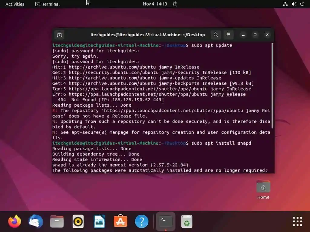Open the Terminal hamburger menu

pyautogui.click(x=229, y=35)
